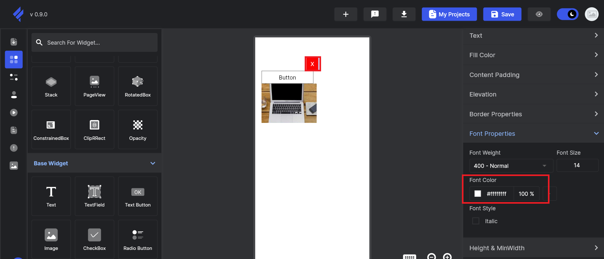Image resolution: width=604 pixels, height=259 pixels.
Task: Enable the Italic checkbox
Action: pyautogui.click(x=476, y=221)
